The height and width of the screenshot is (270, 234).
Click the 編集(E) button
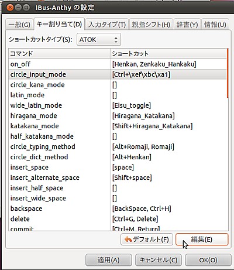(x=202, y=240)
